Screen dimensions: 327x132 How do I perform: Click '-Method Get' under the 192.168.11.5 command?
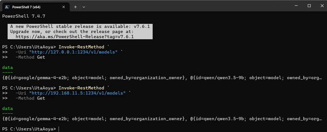pos(30,98)
